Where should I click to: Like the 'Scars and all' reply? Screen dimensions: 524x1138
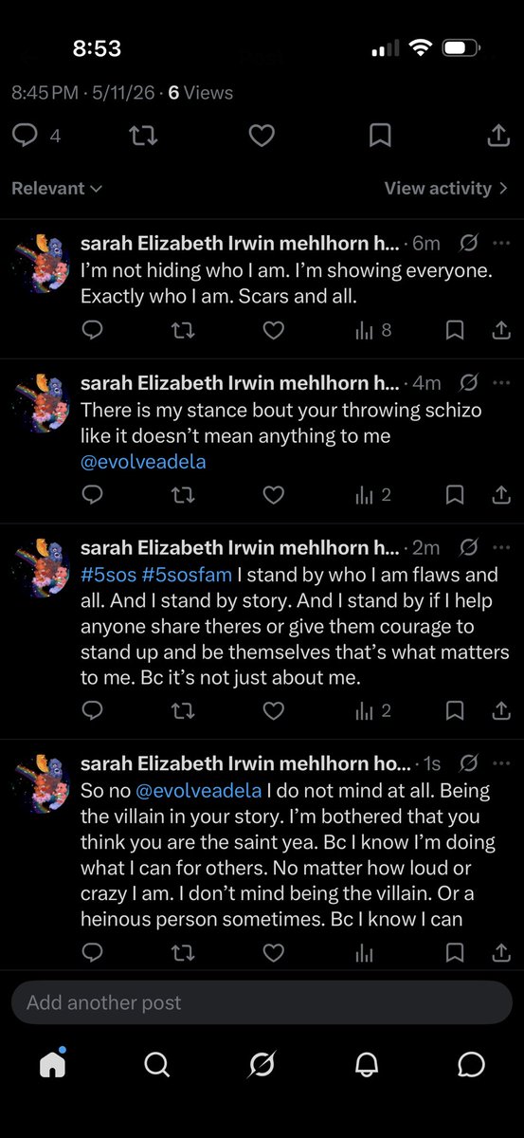point(273,330)
